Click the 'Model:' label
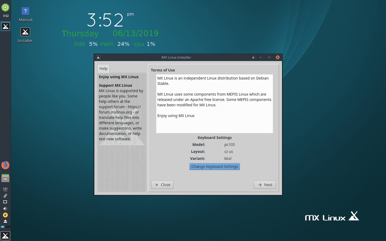Screen dimensions: 386x241 click(x=199, y=145)
